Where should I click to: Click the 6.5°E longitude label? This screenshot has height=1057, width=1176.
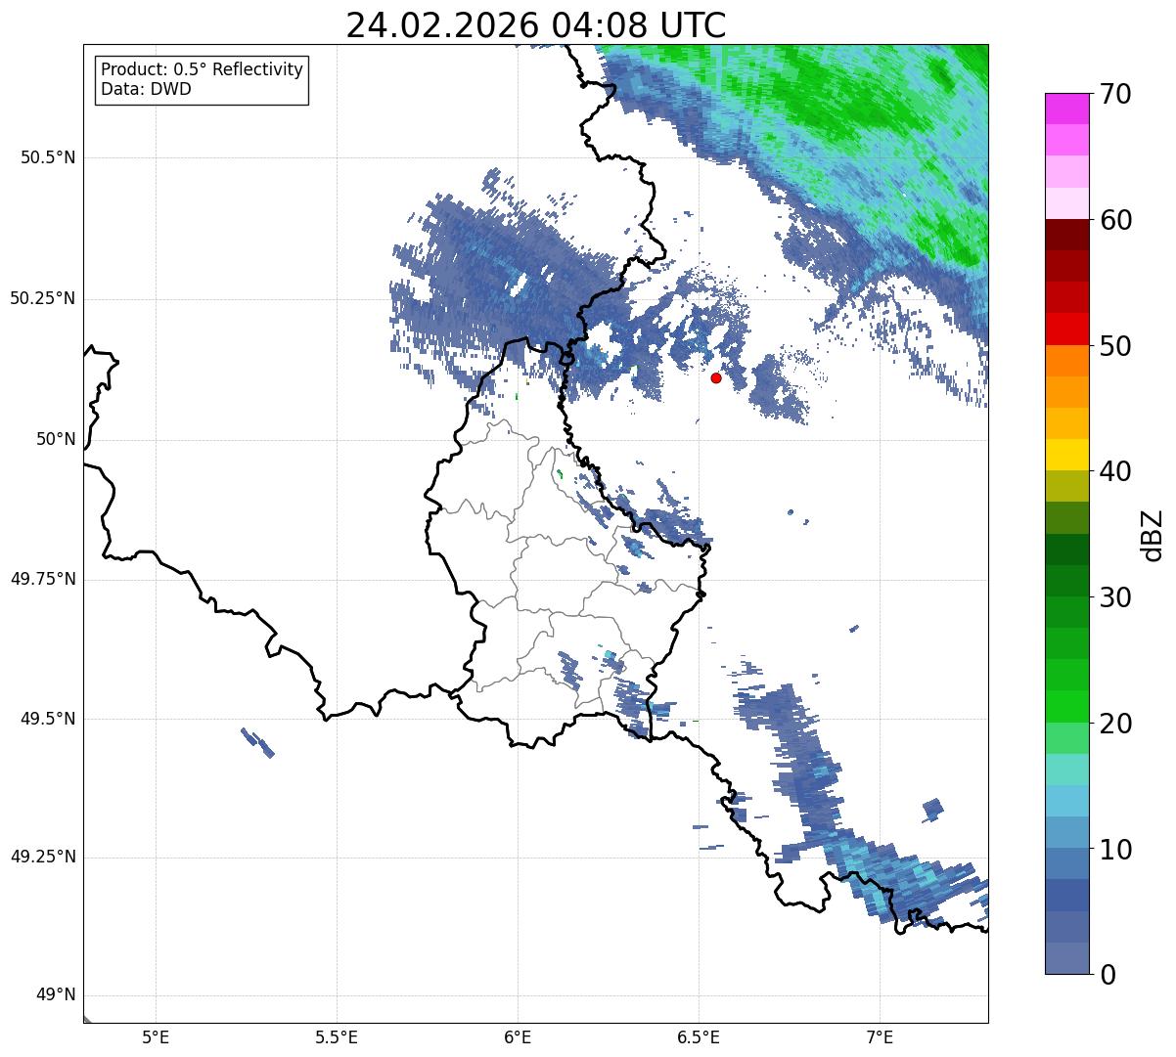[x=699, y=1036]
